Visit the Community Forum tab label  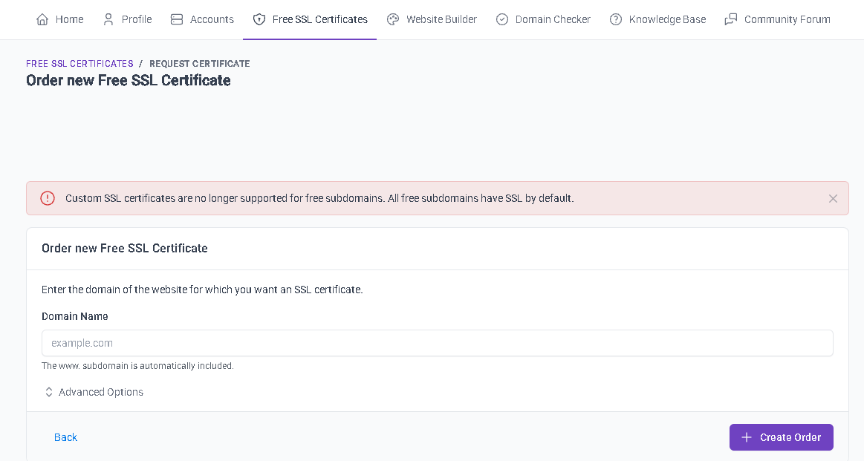[787, 20]
